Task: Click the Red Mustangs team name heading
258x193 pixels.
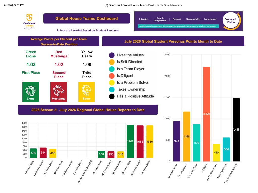Action: (59, 54)
